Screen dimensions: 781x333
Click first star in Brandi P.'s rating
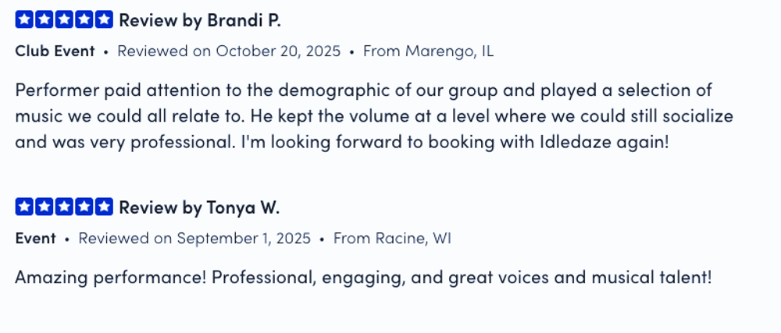tap(24, 20)
